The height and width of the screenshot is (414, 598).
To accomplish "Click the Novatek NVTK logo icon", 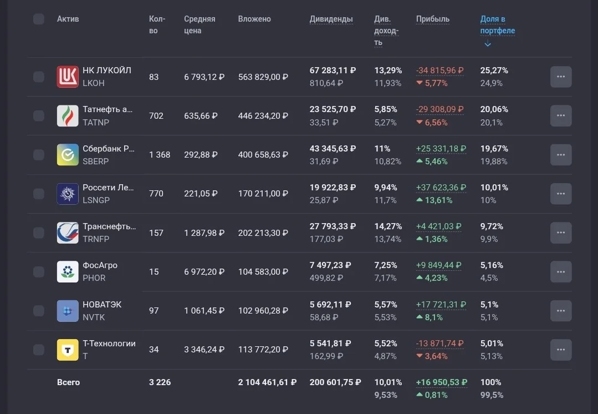I will (x=68, y=311).
